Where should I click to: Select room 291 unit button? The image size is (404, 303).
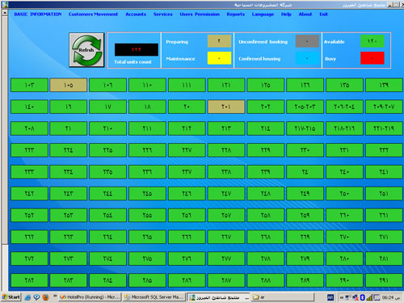pyautogui.click(x=384, y=280)
